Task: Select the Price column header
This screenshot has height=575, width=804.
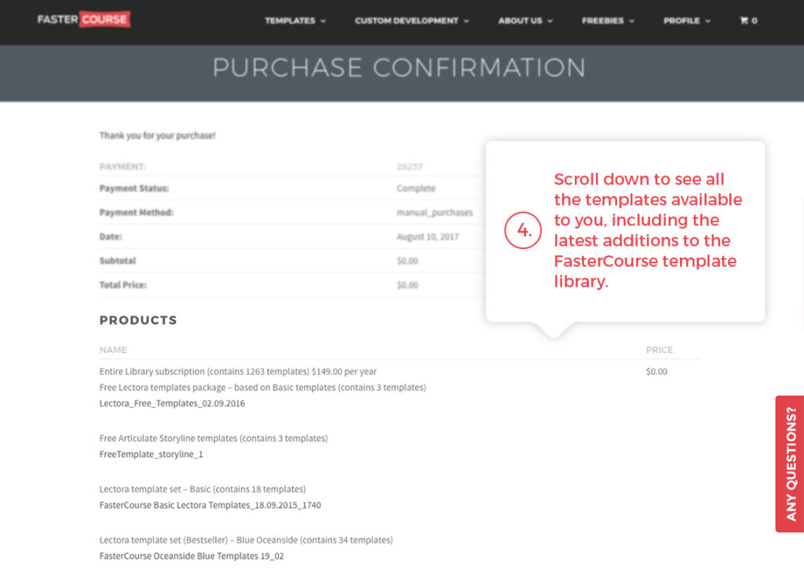Action: (x=659, y=350)
